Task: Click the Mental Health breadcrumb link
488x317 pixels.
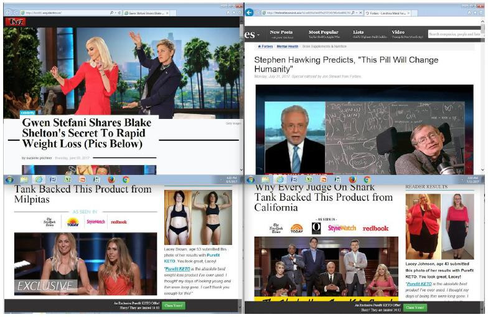Action: click(288, 46)
